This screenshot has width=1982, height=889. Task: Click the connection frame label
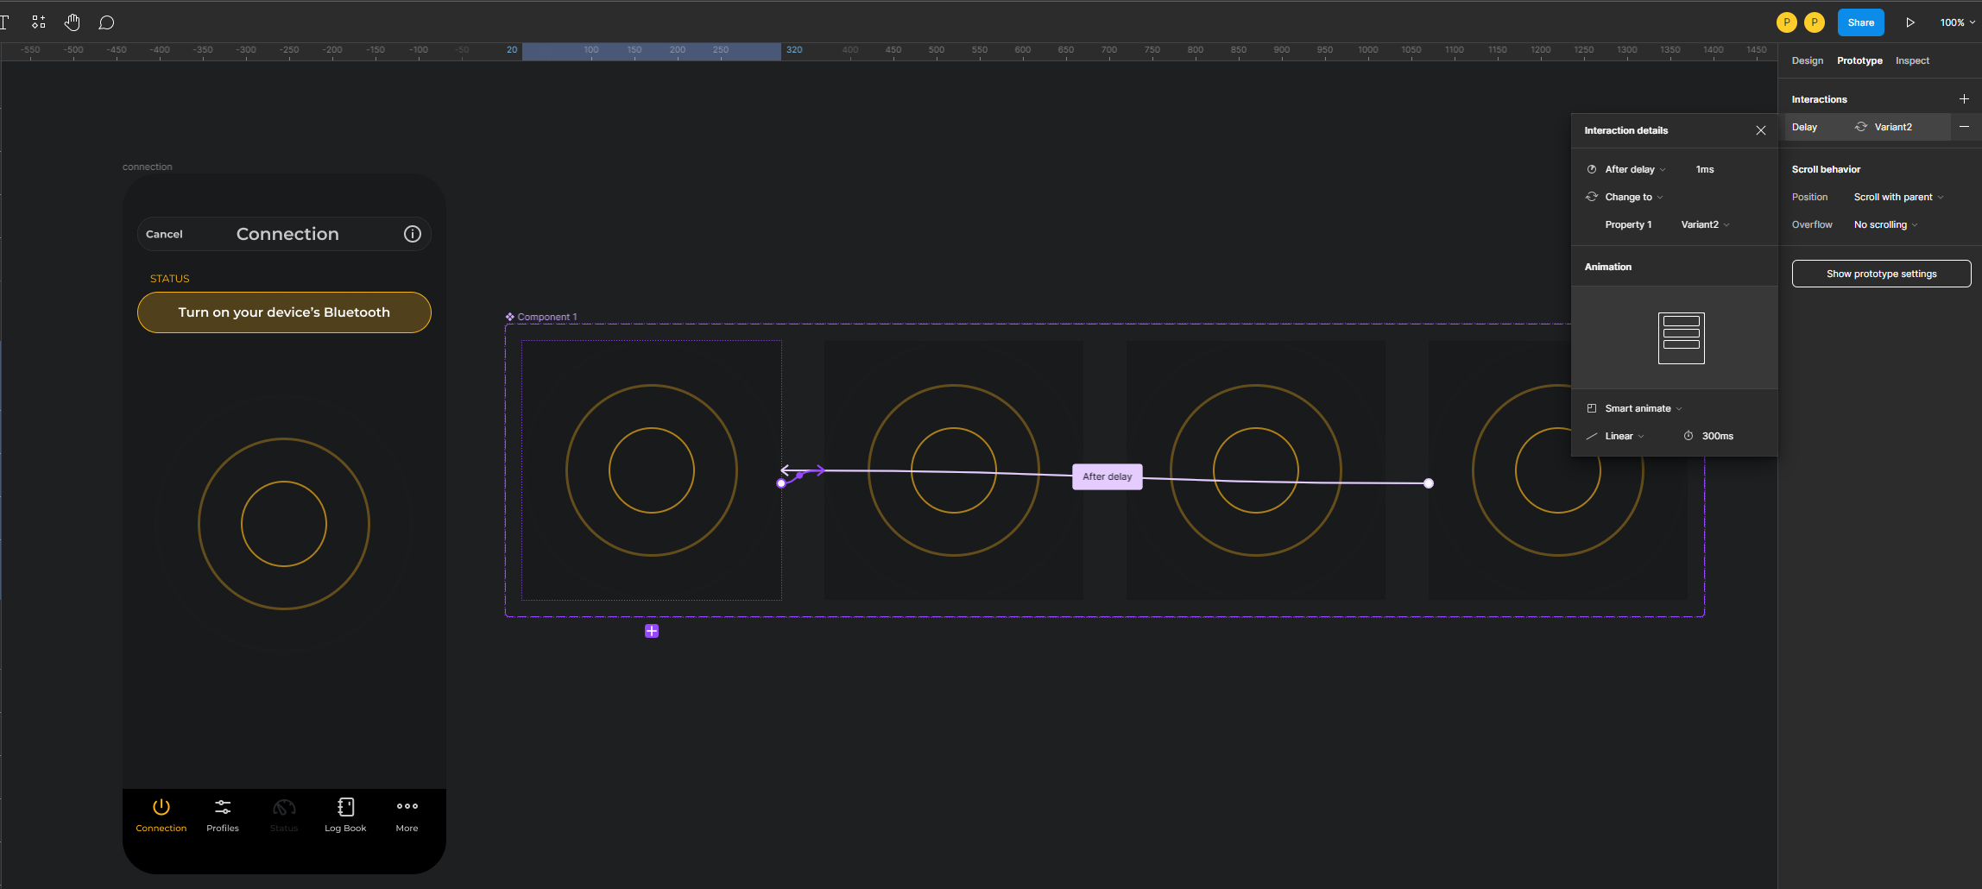(148, 167)
